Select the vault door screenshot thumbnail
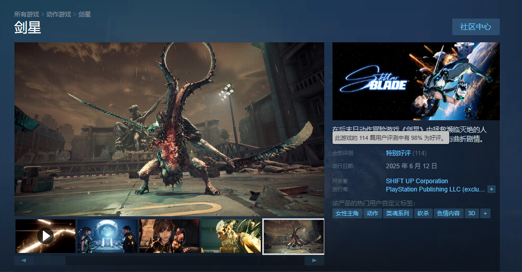 pyautogui.click(x=107, y=236)
